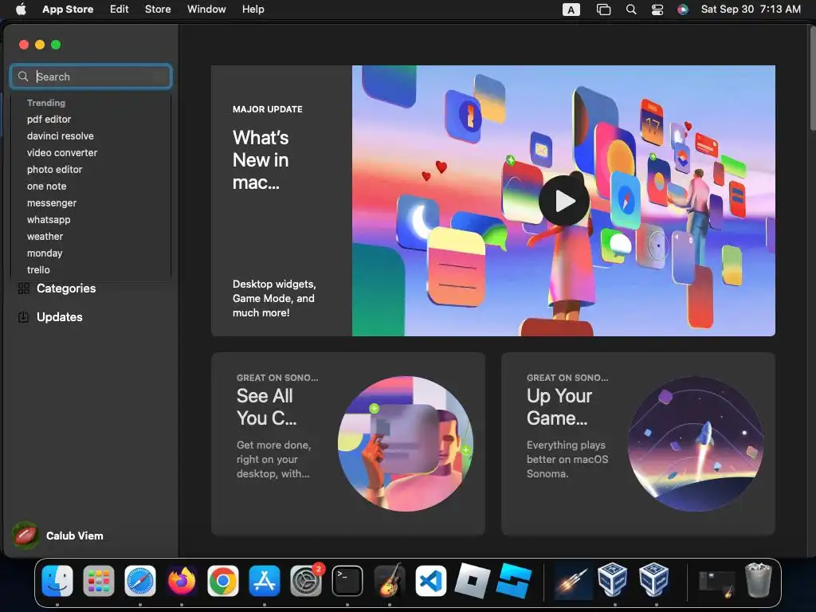The height and width of the screenshot is (612, 816).
Task: Click the Categories grid icon
Action: click(x=23, y=288)
